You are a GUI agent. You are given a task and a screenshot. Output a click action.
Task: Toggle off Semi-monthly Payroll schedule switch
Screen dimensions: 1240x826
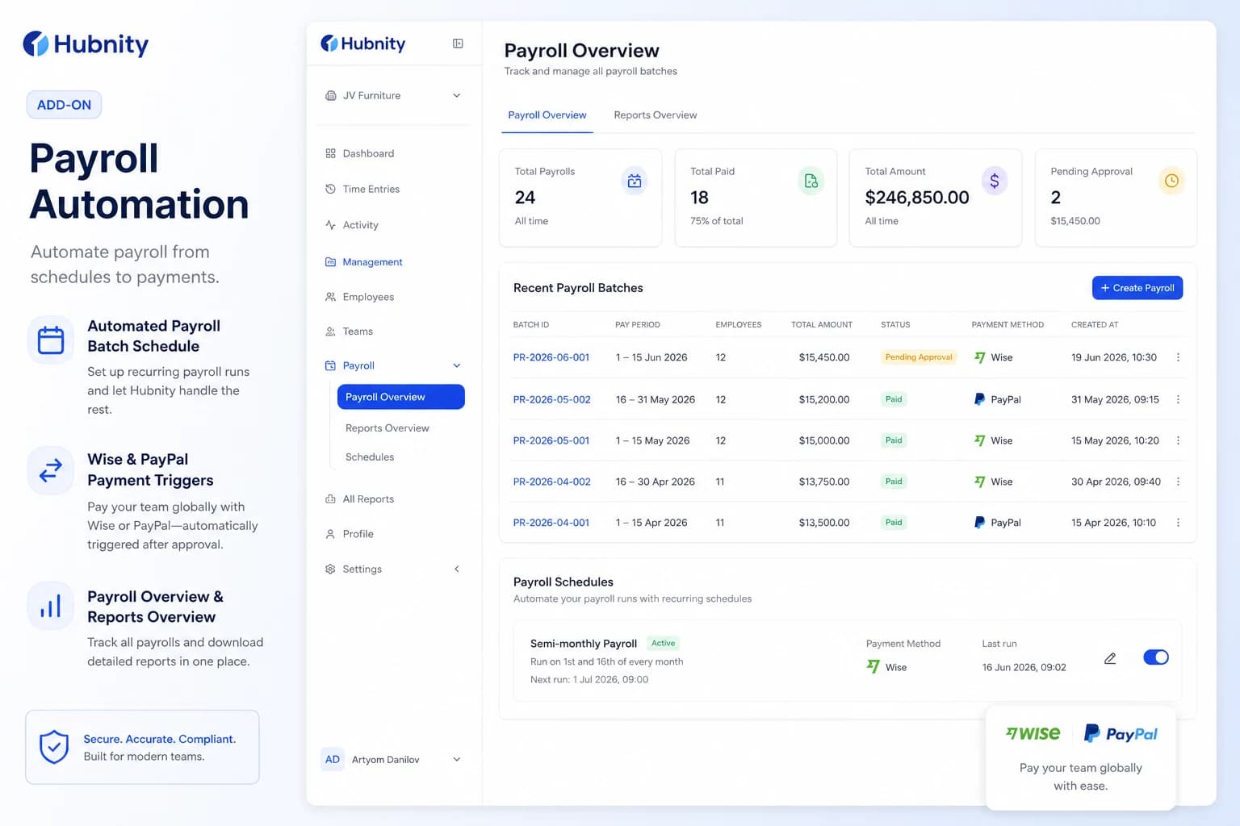point(1156,657)
